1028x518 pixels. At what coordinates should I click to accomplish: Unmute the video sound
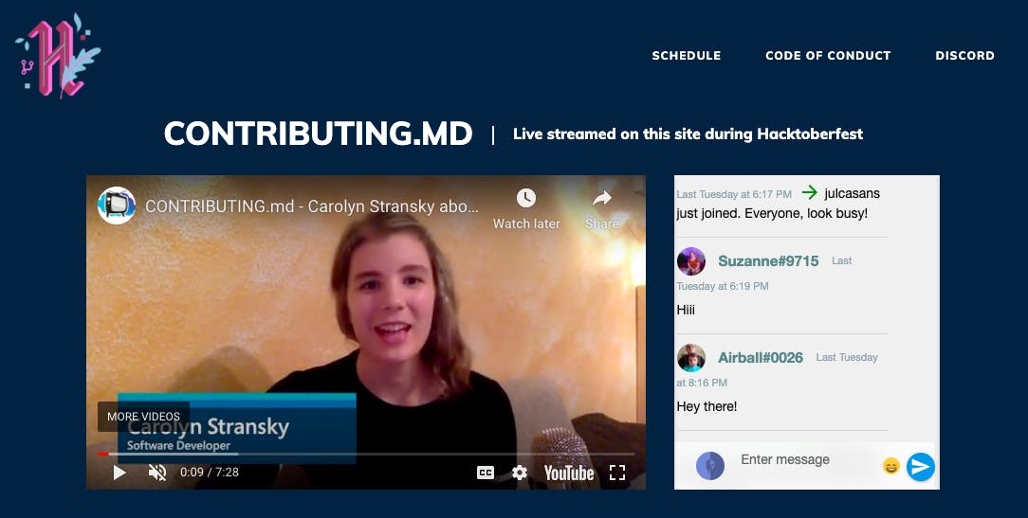pyautogui.click(x=157, y=473)
